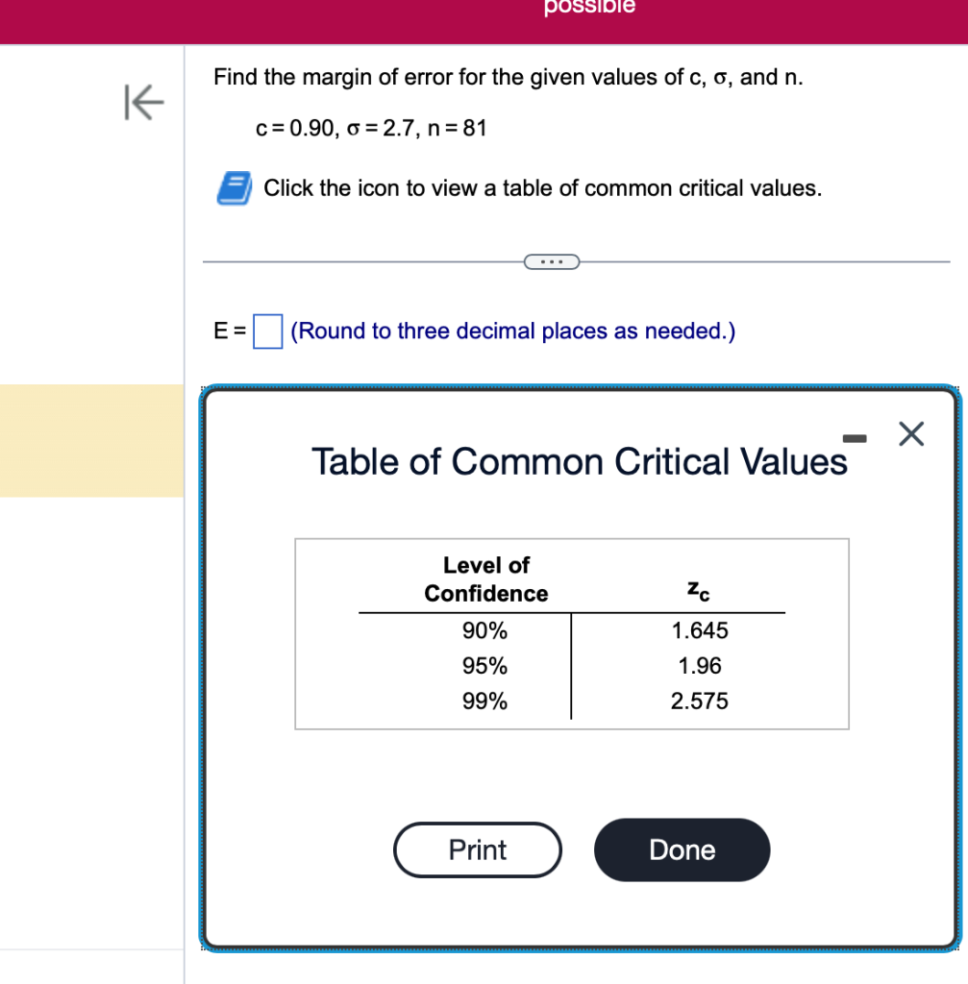968x984 pixels.
Task: Click the Table of Common Critical Values heading
Action: click(577, 462)
